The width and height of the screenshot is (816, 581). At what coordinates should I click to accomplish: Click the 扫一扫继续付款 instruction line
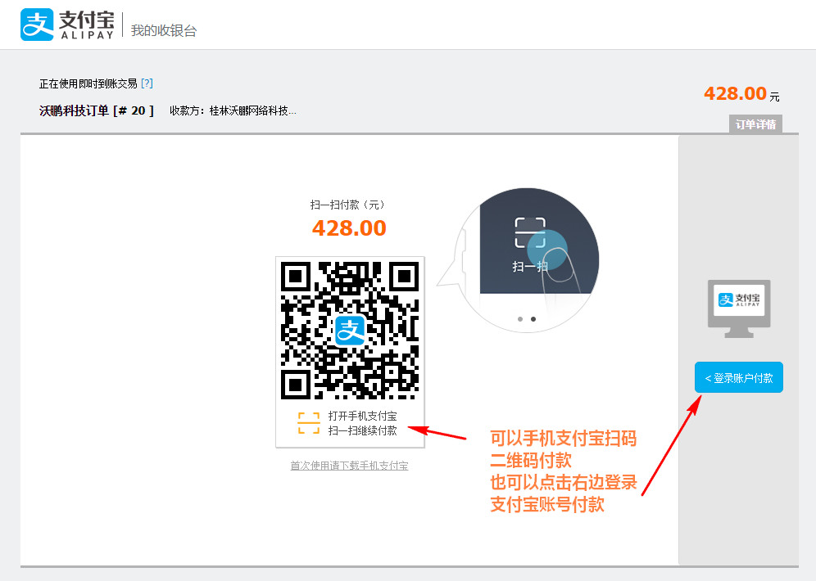click(363, 430)
